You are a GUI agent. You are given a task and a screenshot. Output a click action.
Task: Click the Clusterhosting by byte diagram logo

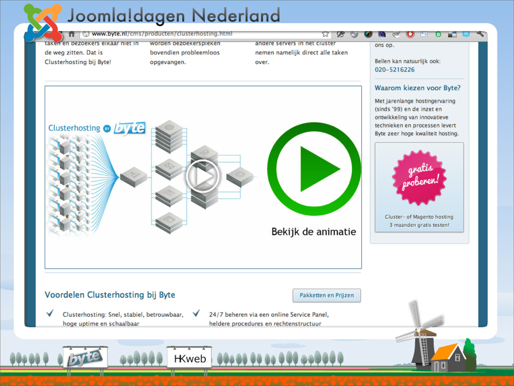point(97,128)
